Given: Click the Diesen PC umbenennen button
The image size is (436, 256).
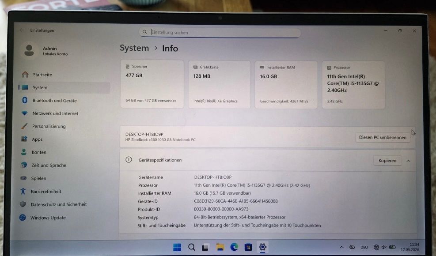Looking at the screenshot, I should click(x=383, y=137).
